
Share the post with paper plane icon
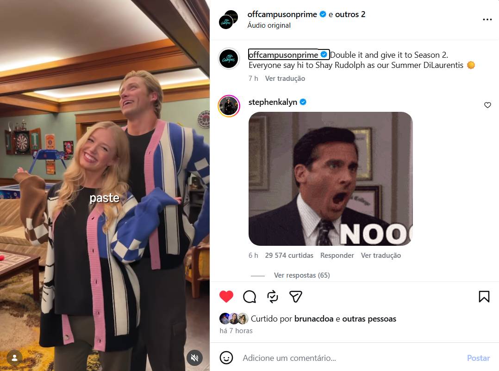295,297
